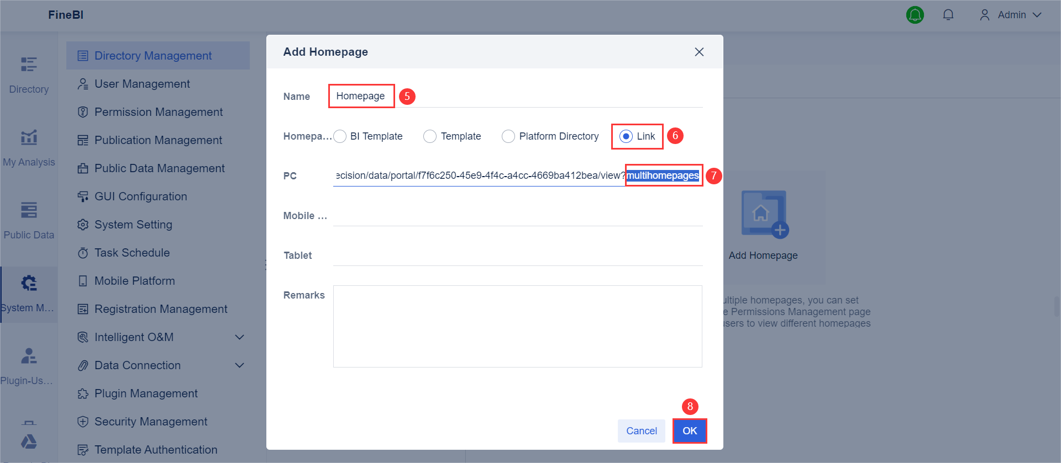Click the User Management person icon
Viewport: 1061px width, 463px height.
click(x=83, y=84)
